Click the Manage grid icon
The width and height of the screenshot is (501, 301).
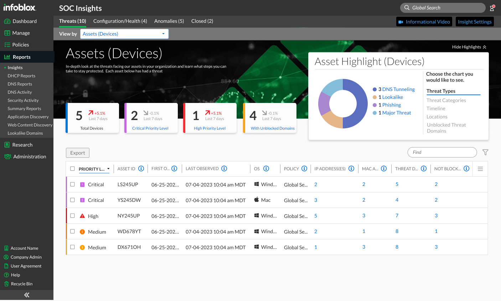pyautogui.click(x=7, y=33)
